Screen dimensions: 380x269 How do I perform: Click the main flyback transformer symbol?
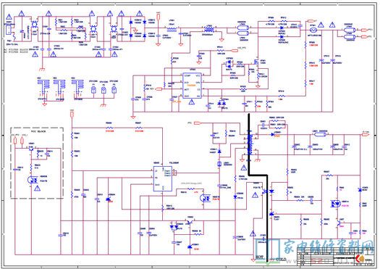[x=250, y=145]
